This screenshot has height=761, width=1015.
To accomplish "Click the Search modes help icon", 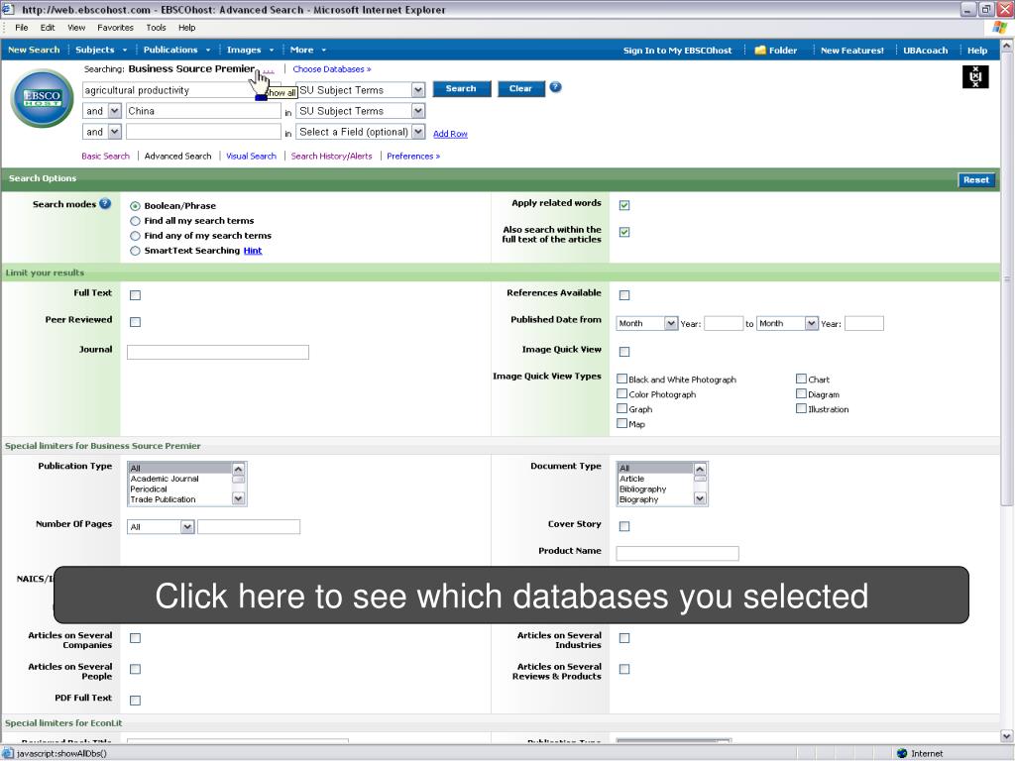I will point(105,204).
